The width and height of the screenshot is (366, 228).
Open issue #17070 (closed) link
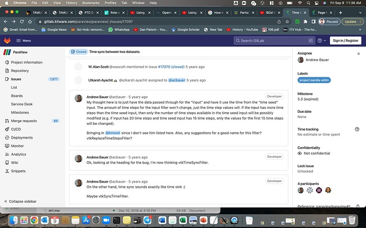pyautogui.click(x=171, y=67)
